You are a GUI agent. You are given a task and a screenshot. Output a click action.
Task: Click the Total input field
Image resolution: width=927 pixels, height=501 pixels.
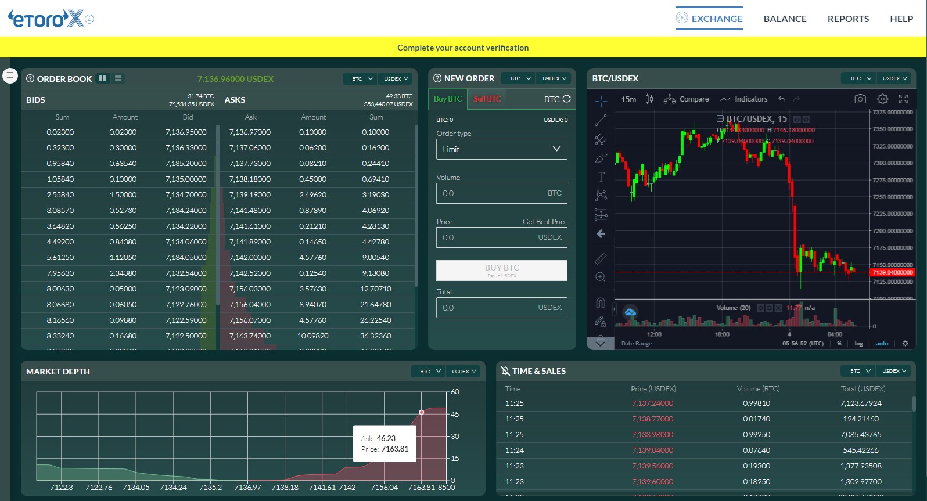click(x=502, y=308)
